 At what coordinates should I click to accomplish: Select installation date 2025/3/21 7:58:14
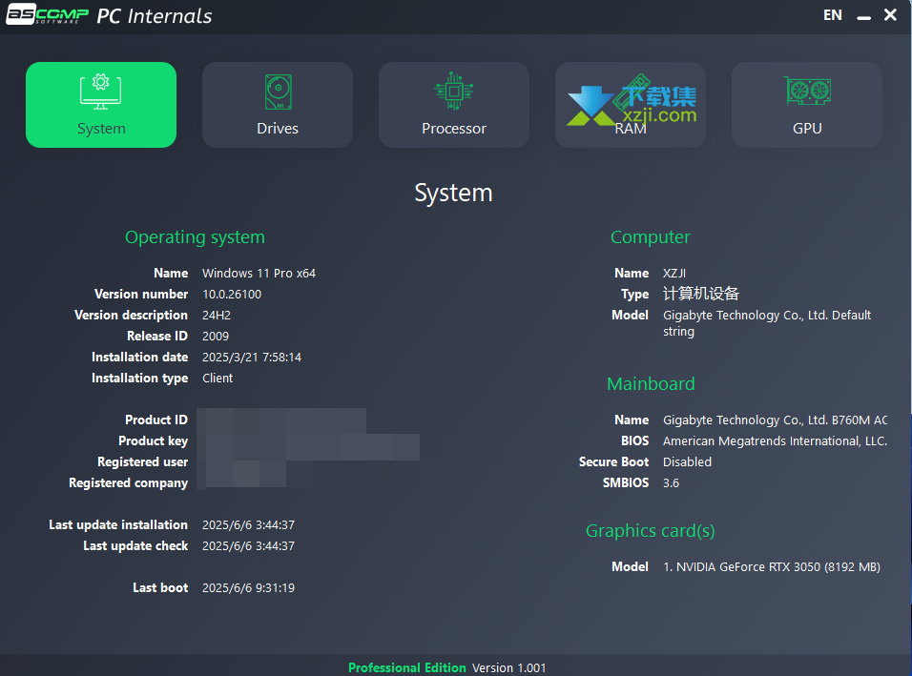click(252, 357)
